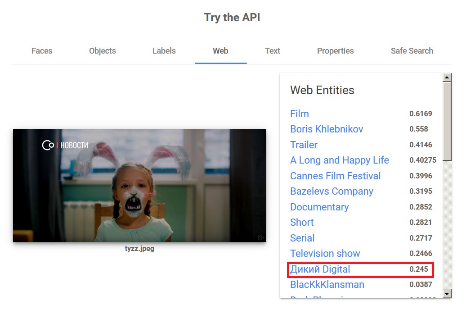
Task: Click the 0.3996 score value
Action: (421, 176)
